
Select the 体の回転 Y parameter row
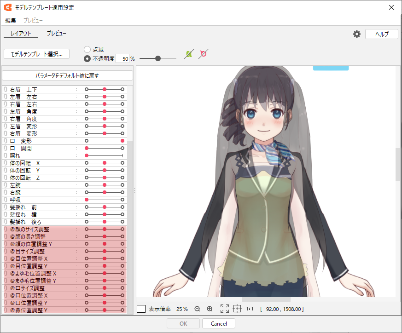(x=64, y=170)
